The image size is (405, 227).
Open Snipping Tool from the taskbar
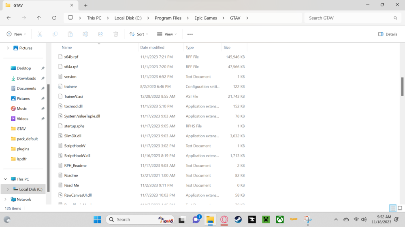coord(308,220)
